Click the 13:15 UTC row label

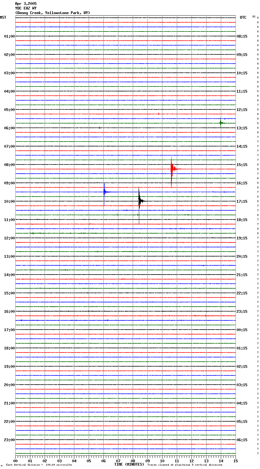click(242, 128)
